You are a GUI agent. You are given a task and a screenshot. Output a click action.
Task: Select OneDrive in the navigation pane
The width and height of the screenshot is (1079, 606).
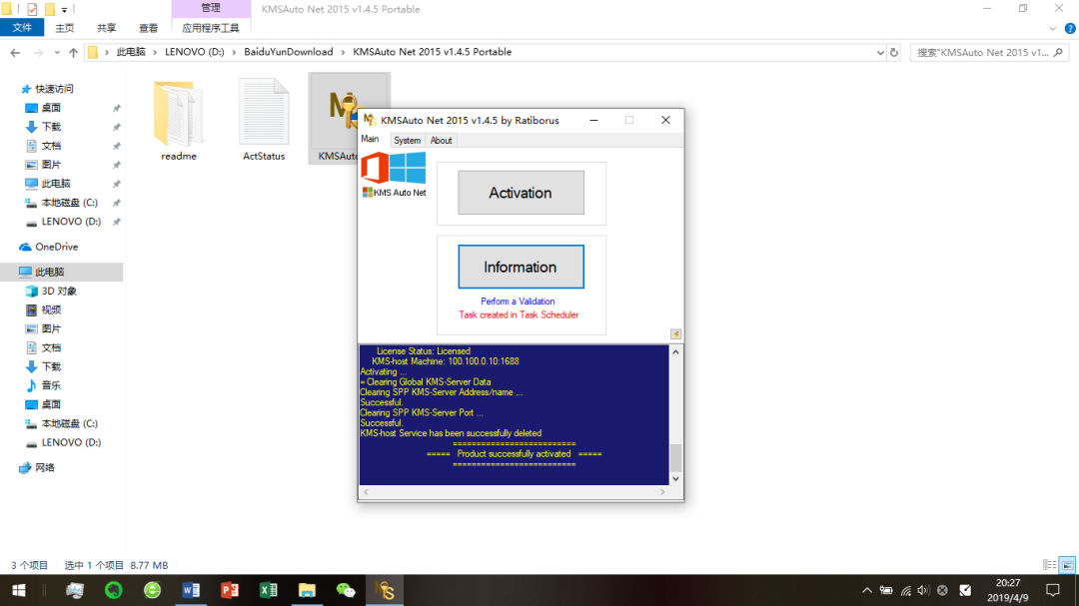[56, 247]
